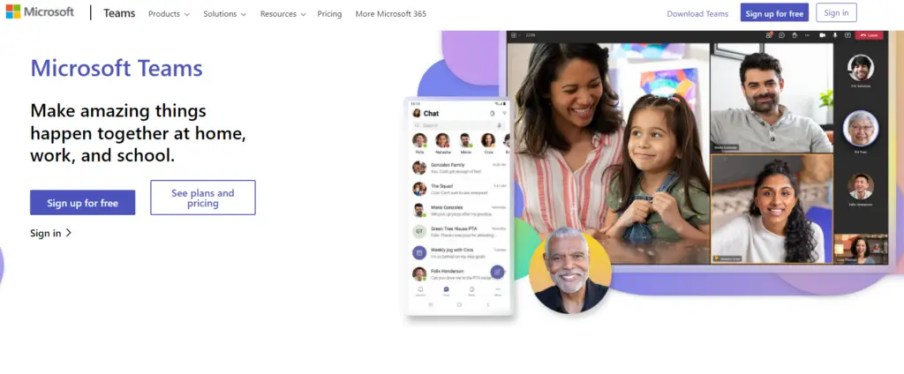Expand the Solutions dropdown menu
This screenshot has width=904, height=374.
[x=225, y=14]
